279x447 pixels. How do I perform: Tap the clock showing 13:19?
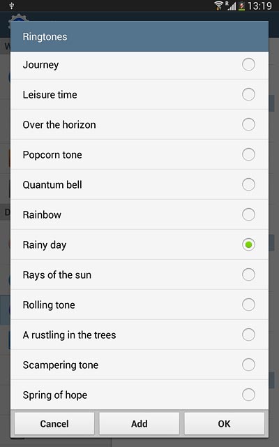(x=259, y=6)
